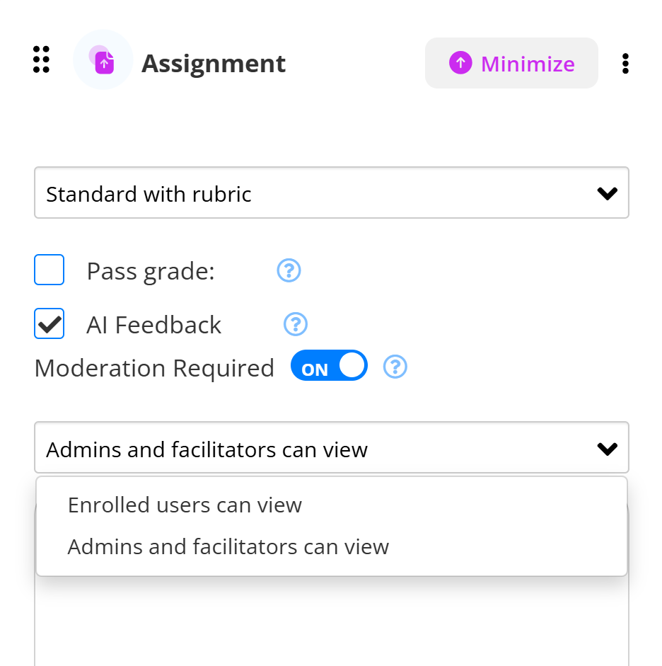662x666 pixels.
Task: Click the help icon next to AI Feedback
Action: click(296, 324)
